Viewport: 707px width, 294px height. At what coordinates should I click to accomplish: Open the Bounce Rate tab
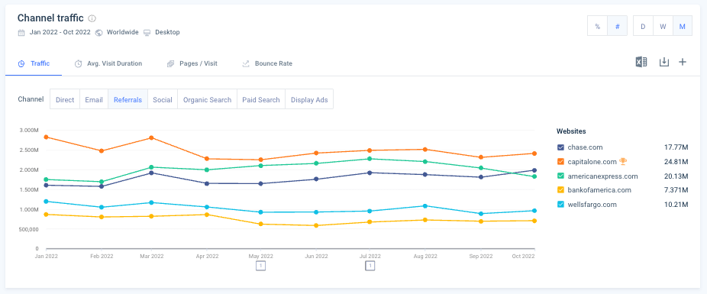tap(267, 63)
